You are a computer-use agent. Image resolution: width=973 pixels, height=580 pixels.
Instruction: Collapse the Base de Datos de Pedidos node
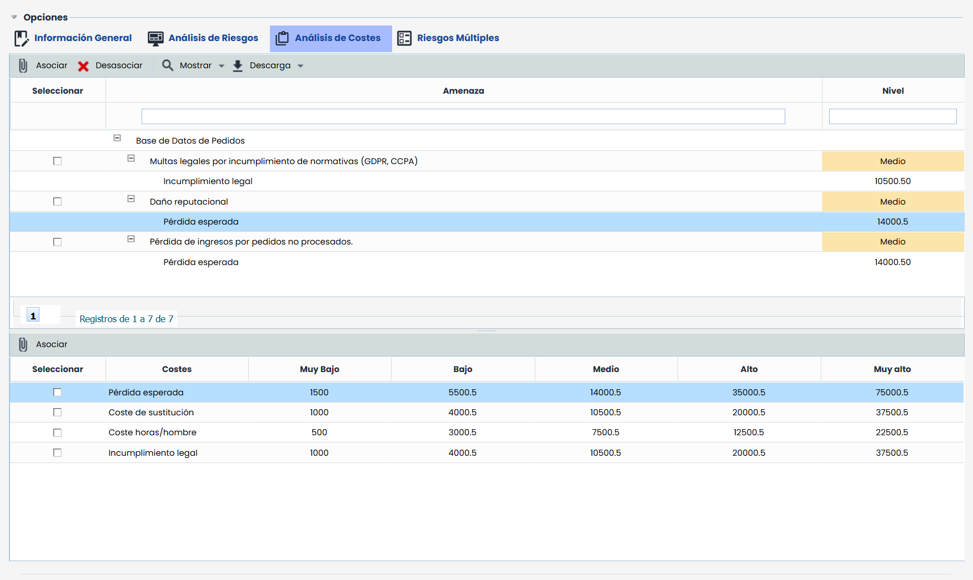(117, 138)
